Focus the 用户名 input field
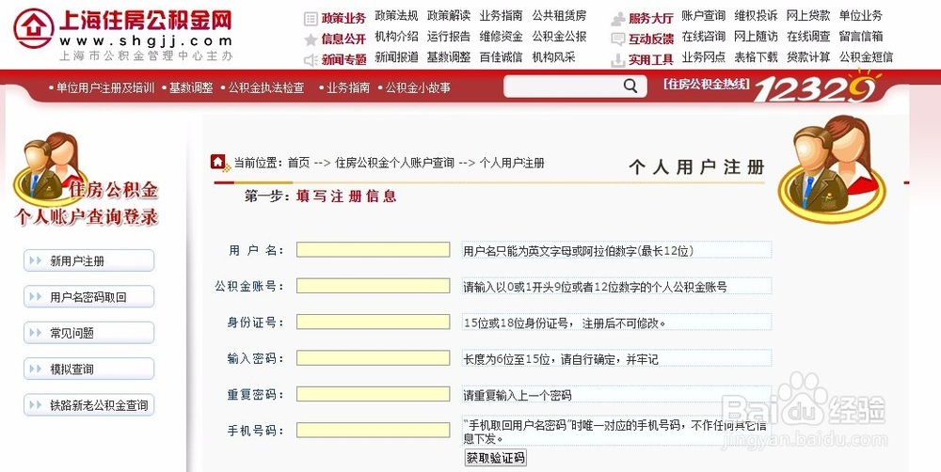This screenshot has height=472, width=941. click(373, 250)
